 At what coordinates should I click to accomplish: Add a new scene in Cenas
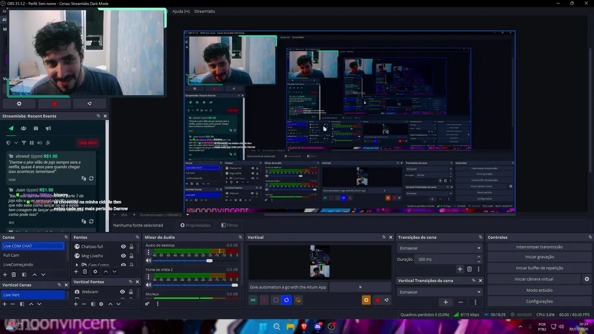coord(5,275)
